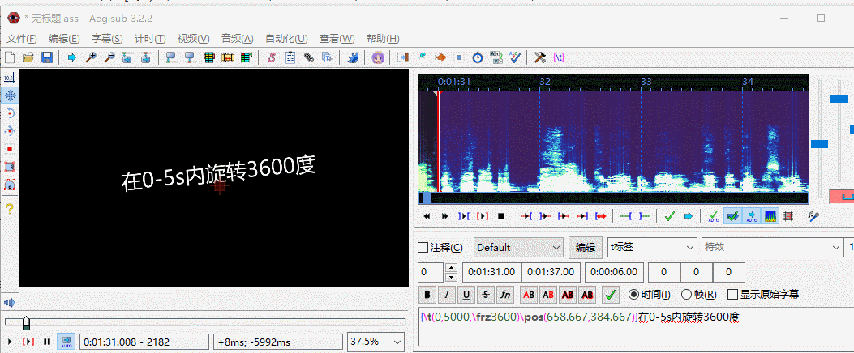Toggle spectrum analyzer display mode
The width and height of the screenshot is (854, 353).
[770, 216]
